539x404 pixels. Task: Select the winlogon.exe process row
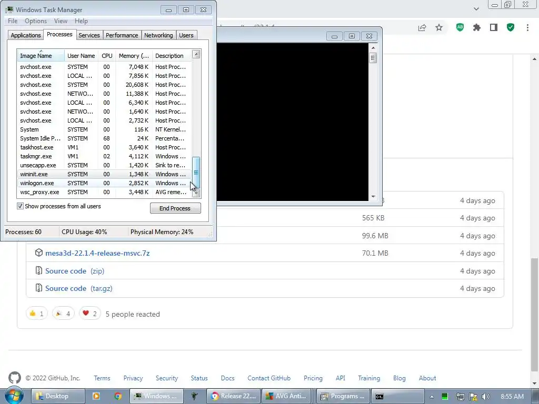tap(104, 183)
